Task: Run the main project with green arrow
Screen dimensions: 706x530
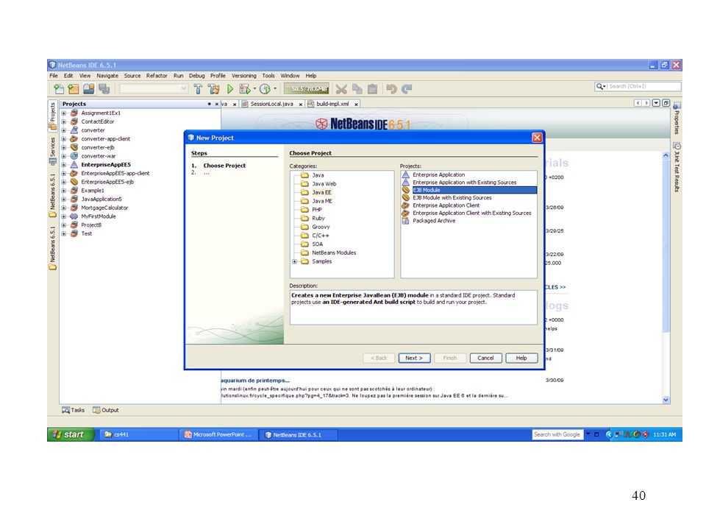Action: [x=230, y=89]
